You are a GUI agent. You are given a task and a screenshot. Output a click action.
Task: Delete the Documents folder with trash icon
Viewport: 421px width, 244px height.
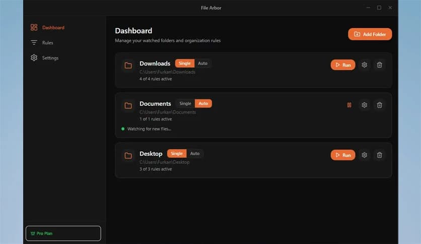click(379, 105)
